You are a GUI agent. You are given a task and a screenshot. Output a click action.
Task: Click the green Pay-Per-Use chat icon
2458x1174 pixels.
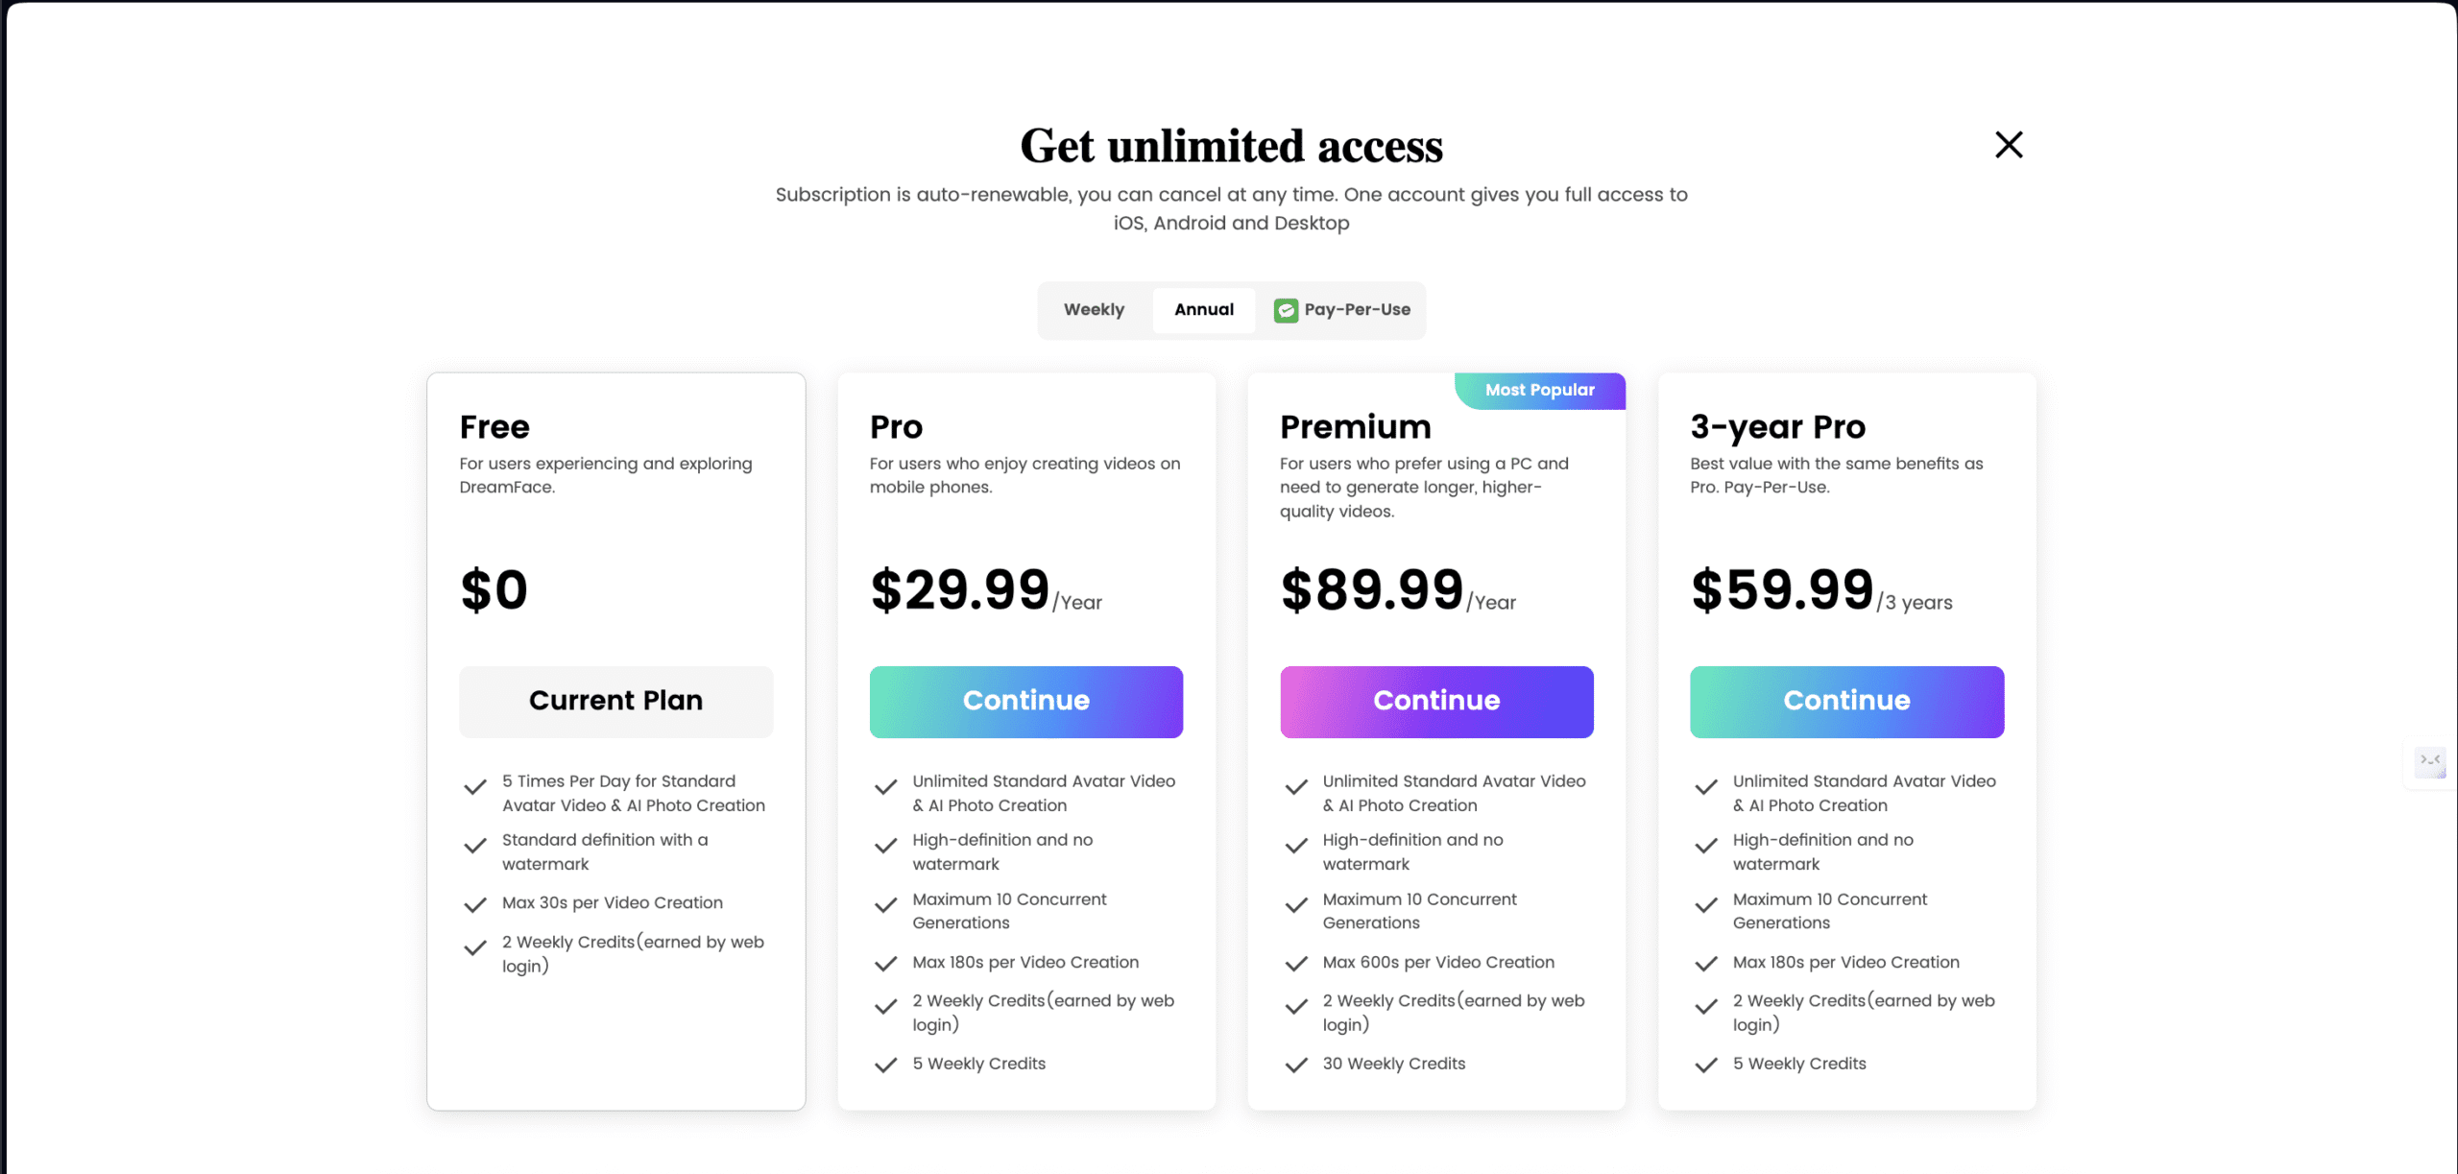click(x=1286, y=310)
